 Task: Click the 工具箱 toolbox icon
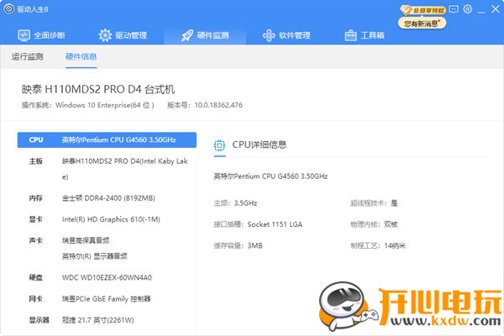pos(350,35)
